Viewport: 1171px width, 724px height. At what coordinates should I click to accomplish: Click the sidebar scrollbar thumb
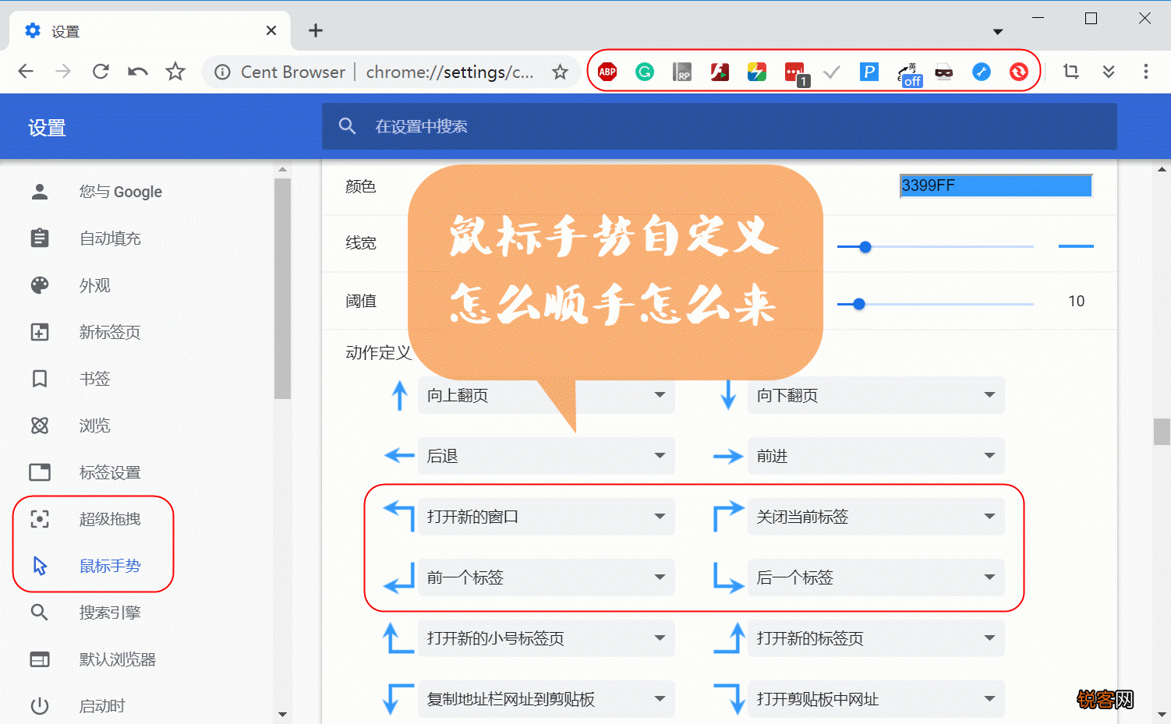pos(282,288)
